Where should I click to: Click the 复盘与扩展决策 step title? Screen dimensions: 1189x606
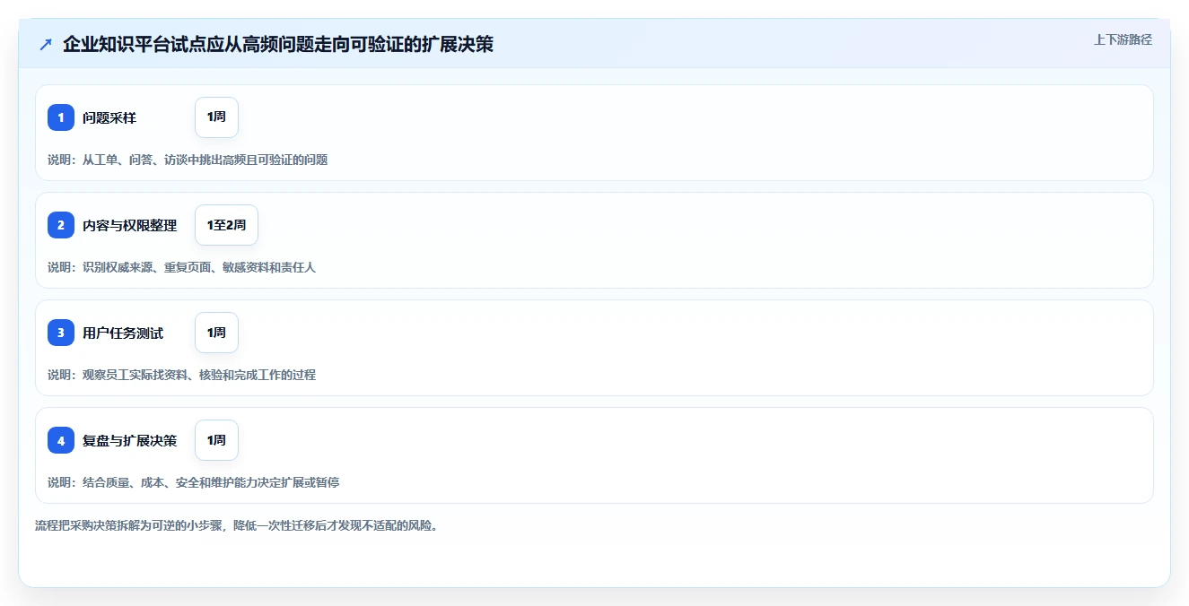(x=130, y=440)
